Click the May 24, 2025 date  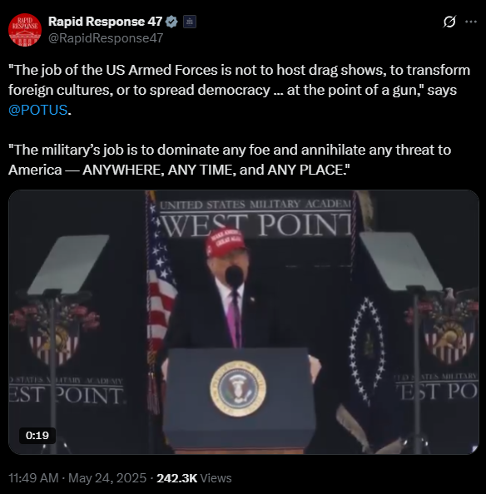[x=107, y=478]
